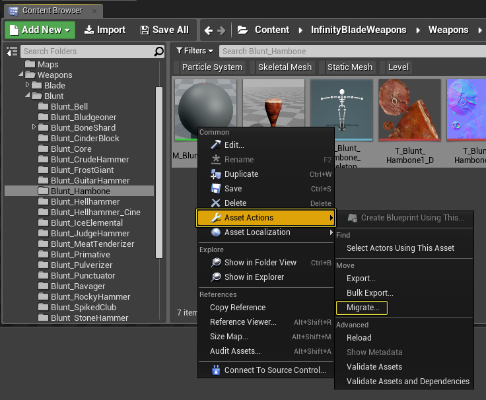The width and height of the screenshot is (486, 400).
Task: Click the folder tree vertical scrollbar
Action: (x=158, y=172)
